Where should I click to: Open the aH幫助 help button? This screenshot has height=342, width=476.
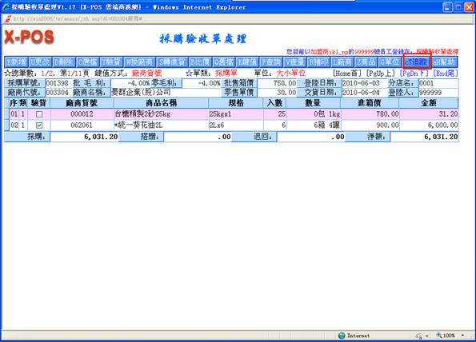[445, 62]
